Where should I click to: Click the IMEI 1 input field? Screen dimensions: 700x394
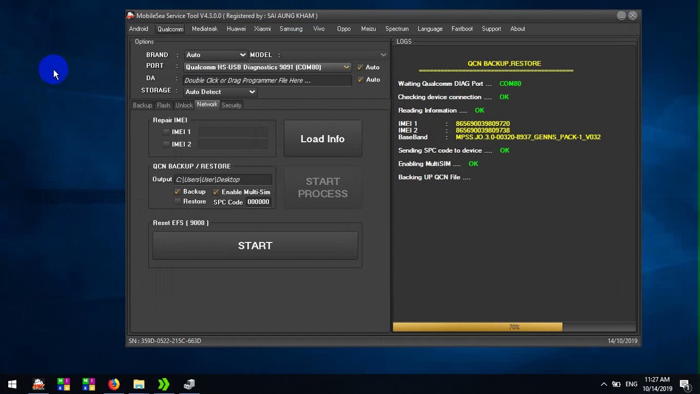(x=234, y=132)
